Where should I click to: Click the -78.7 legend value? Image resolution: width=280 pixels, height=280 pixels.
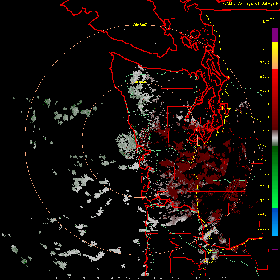pos(264,201)
